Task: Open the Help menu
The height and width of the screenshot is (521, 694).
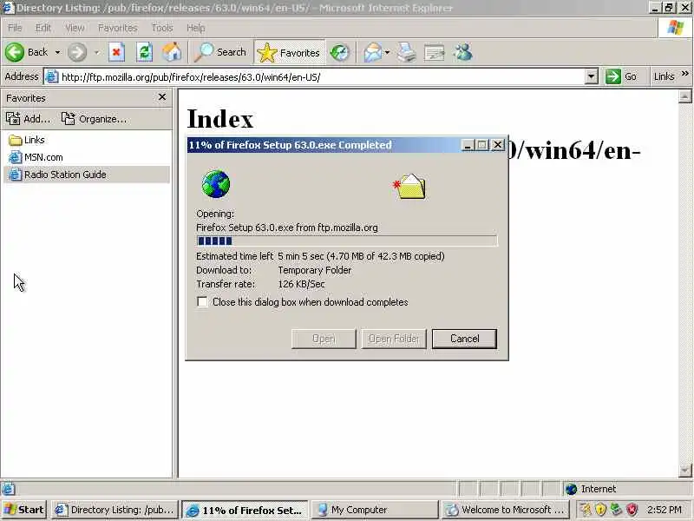Action: click(x=195, y=28)
